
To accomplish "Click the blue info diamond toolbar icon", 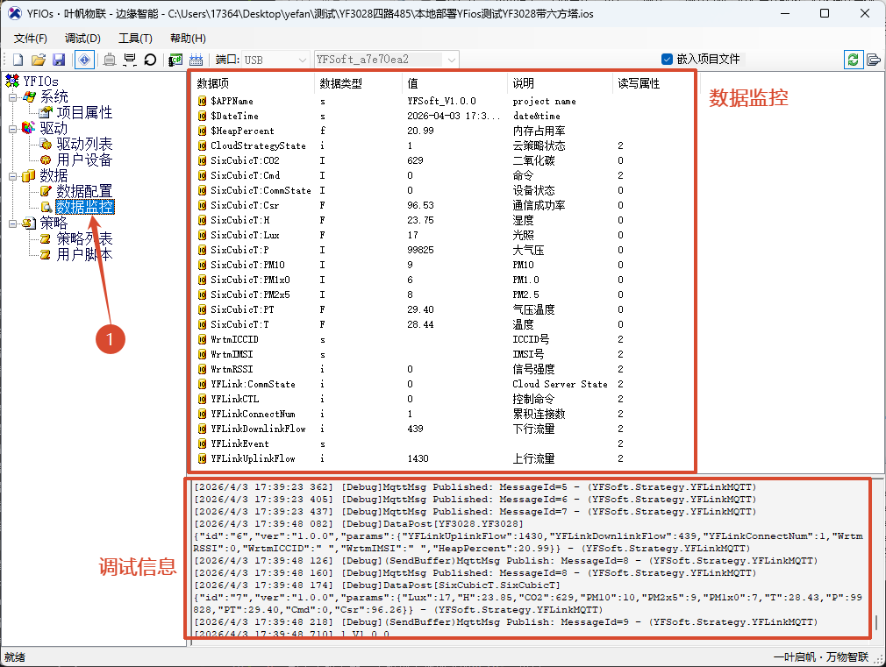I will tap(84, 60).
